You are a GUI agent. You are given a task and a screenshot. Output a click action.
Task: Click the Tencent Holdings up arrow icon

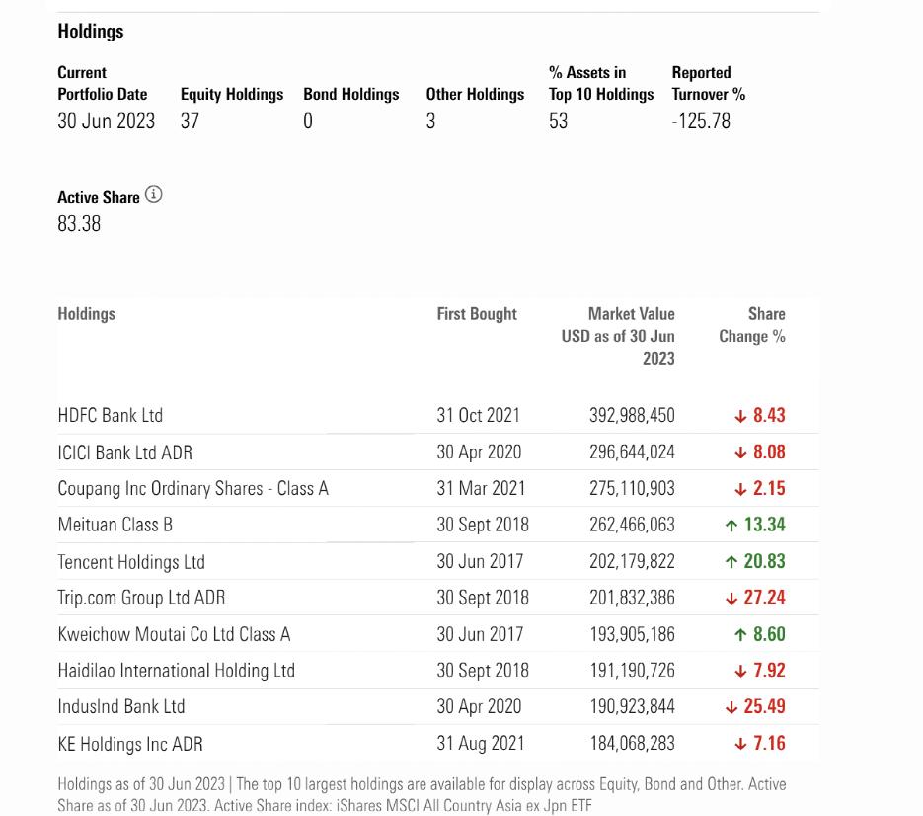[731, 561]
